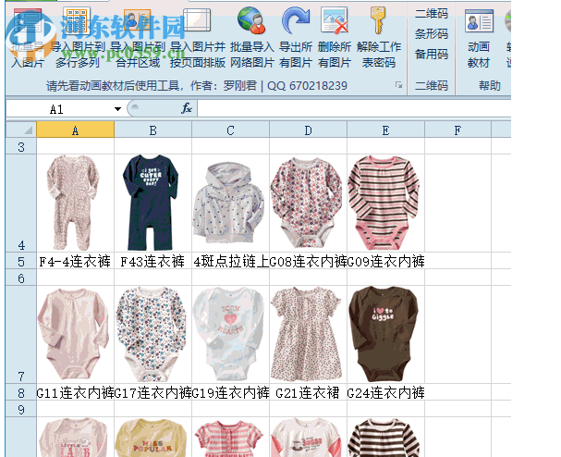Click cell text G19连衣内裤
The width and height of the screenshot is (561, 457).
click(231, 393)
